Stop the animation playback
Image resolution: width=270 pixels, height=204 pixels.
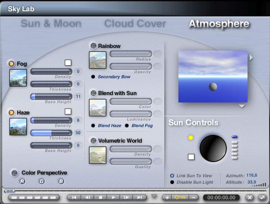coord(100,197)
